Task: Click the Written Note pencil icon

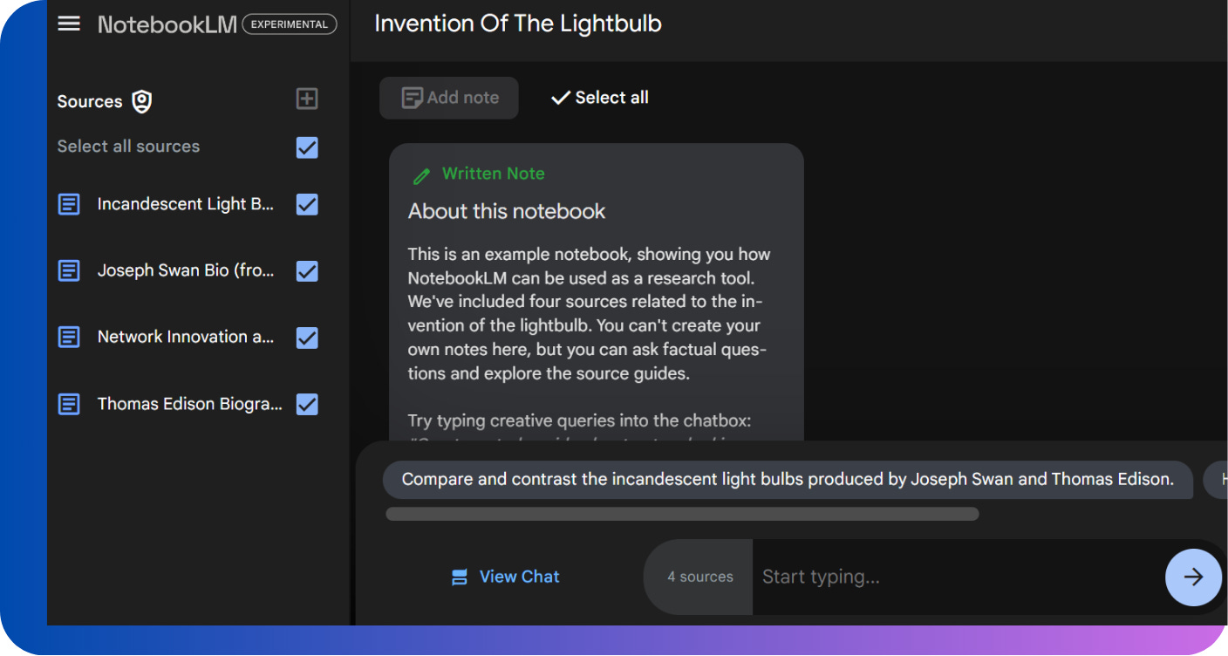Action: pos(421,175)
